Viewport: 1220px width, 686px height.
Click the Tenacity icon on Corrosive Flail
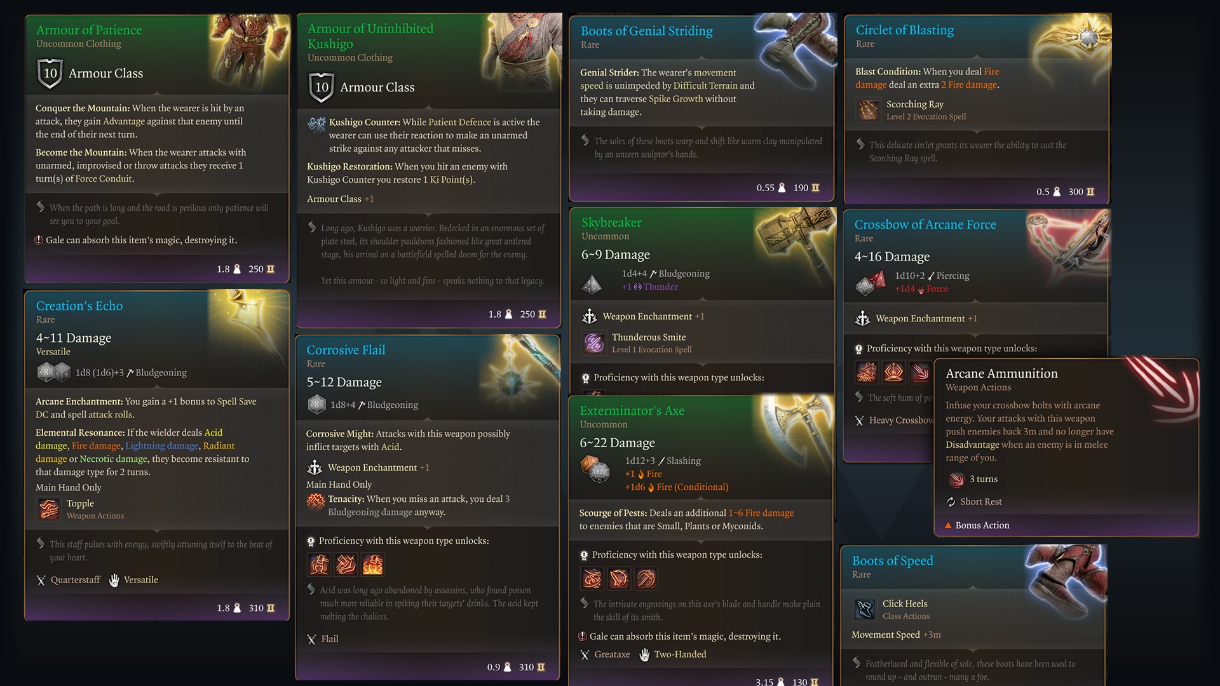pos(316,502)
